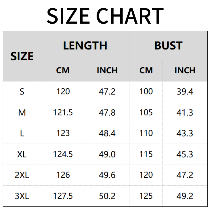
Task: Click the 121.5 length cell
Action: click(63, 113)
